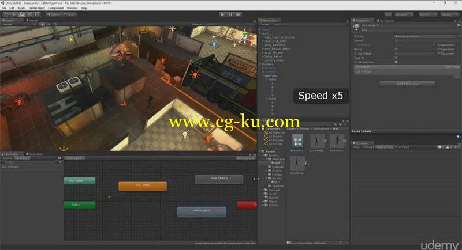Toggle the Foot IK checkbox
The height and width of the screenshot is (250, 462).
pos(396,58)
